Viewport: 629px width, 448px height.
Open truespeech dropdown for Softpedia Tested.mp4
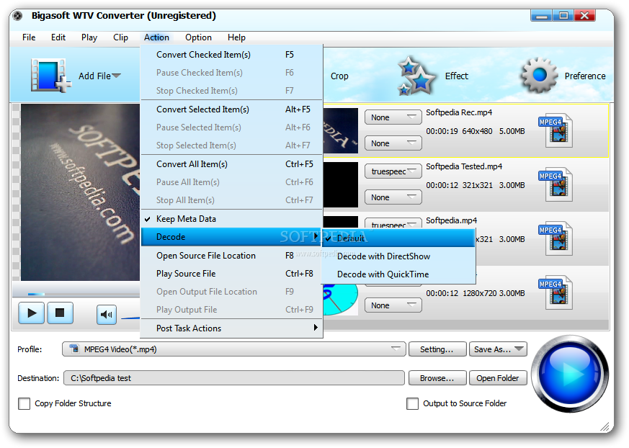tap(393, 171)
